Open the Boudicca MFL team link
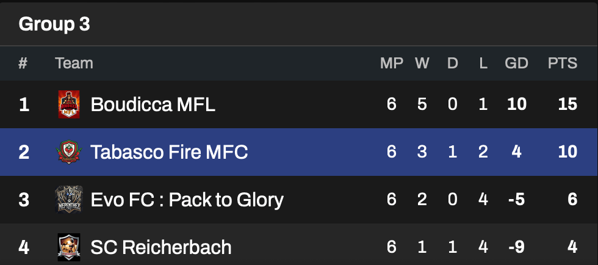 (153, 104)
